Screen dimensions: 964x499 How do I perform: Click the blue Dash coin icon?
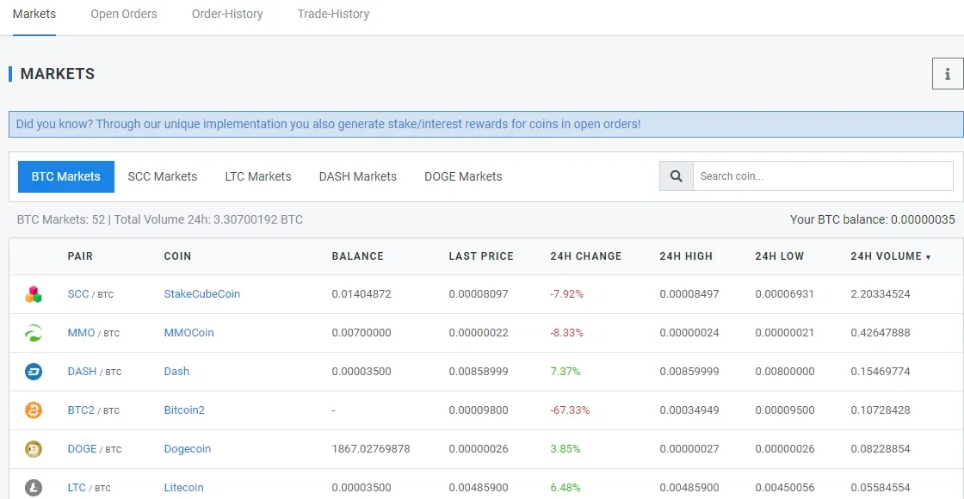click(34, 372)
